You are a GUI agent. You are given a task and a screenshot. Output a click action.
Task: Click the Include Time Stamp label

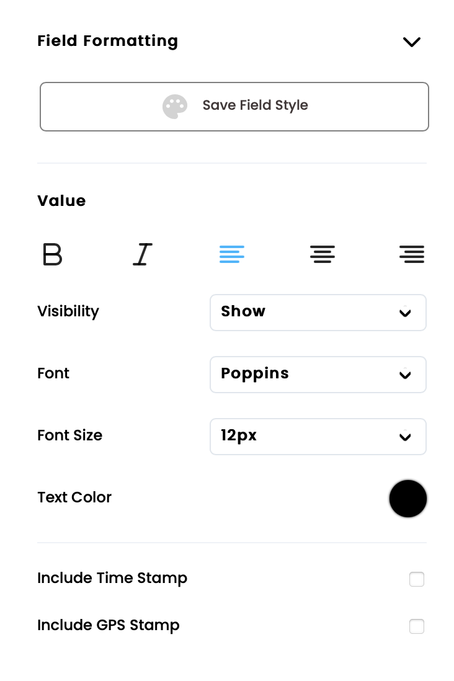click(112, 578)
